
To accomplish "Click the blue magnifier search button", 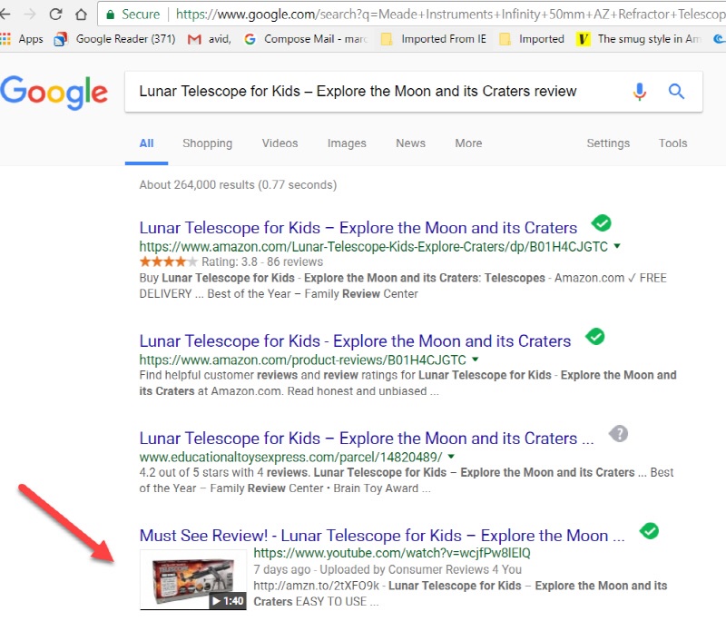I will point(676,92).
